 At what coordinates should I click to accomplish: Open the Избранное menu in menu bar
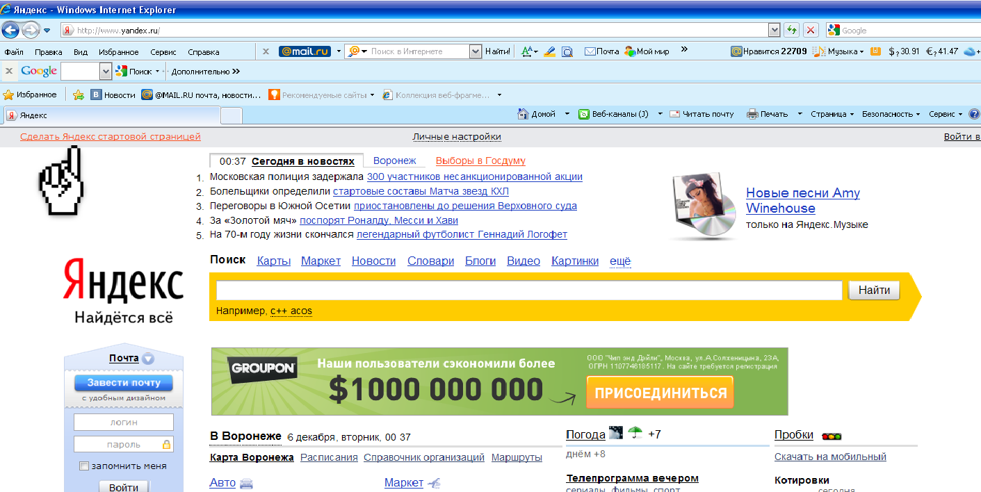point(119,52)
